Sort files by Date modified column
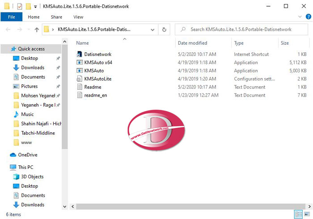Image resolution: width=313 pixels, height=219 pixels. point(192,43)
